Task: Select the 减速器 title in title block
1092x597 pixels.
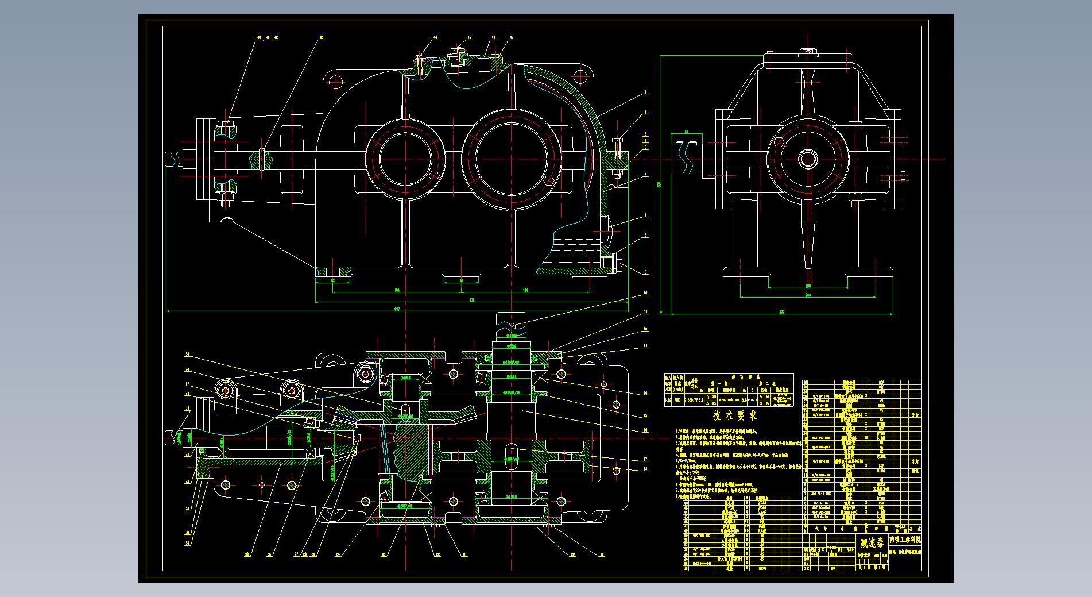Action: [x=872, y=543]
